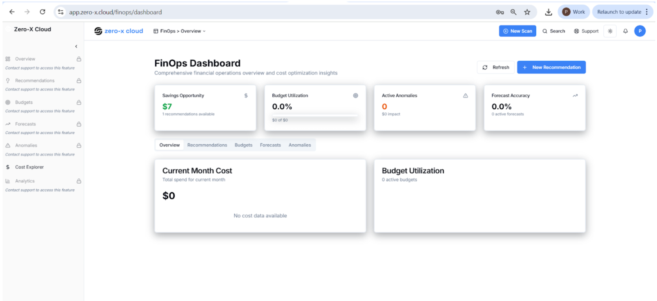657x301 pixels.
Task: Click the Budget Utilization progress bar
Action: point(315,116)
